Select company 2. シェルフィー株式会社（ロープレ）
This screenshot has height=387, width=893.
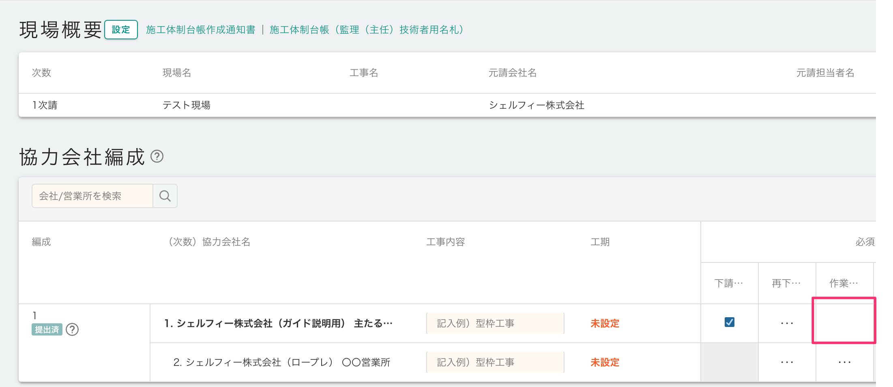281,362
